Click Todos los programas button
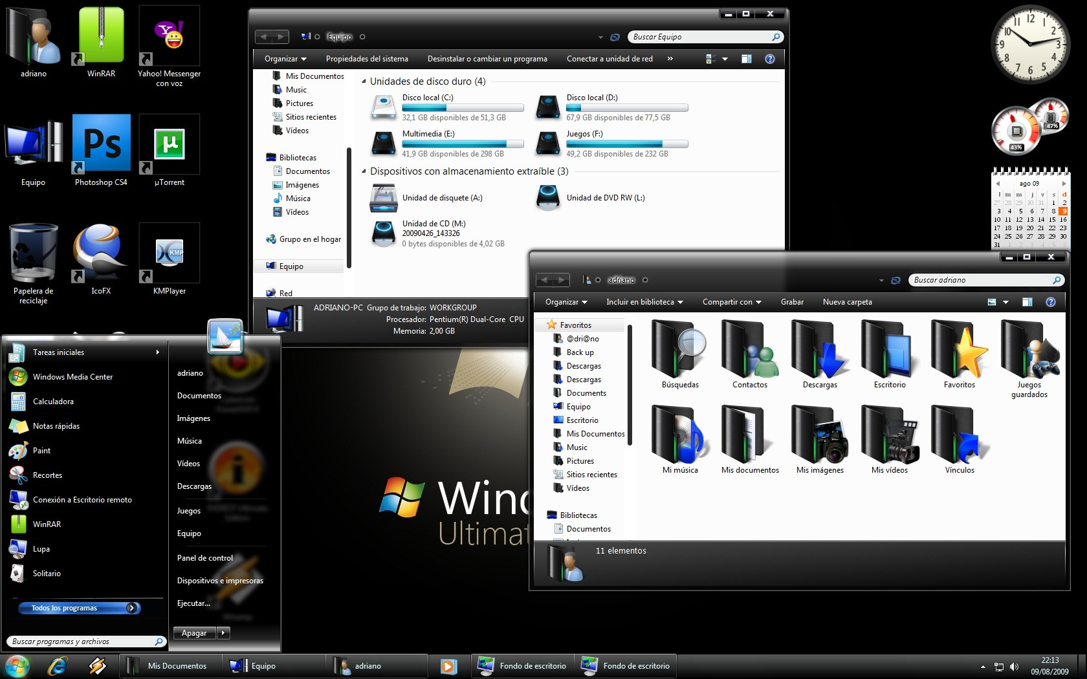 tap(78, 608)
